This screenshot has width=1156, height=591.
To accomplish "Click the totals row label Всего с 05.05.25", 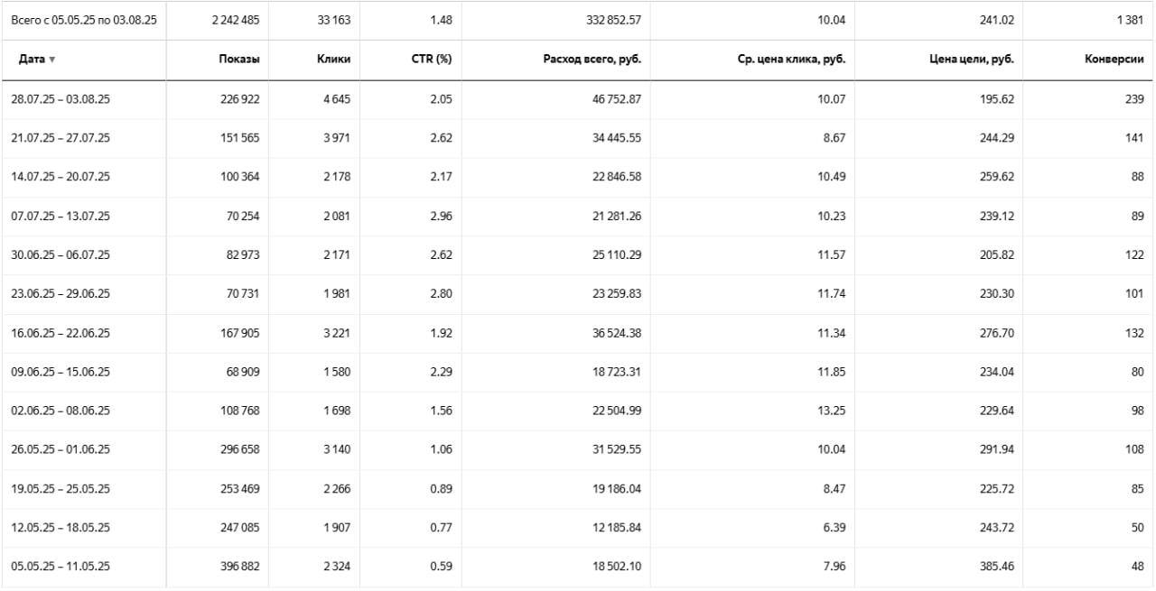I will [x=83, y=20].
